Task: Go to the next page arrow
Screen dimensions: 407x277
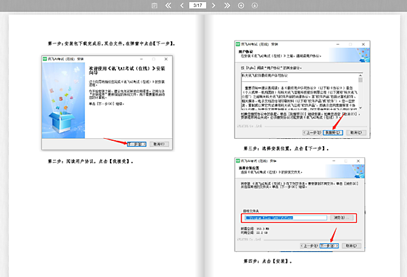Action: tap(214, 5)
